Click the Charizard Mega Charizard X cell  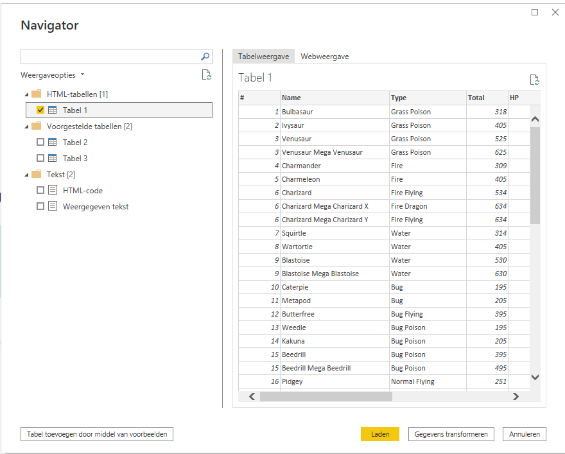coord(335,206)
